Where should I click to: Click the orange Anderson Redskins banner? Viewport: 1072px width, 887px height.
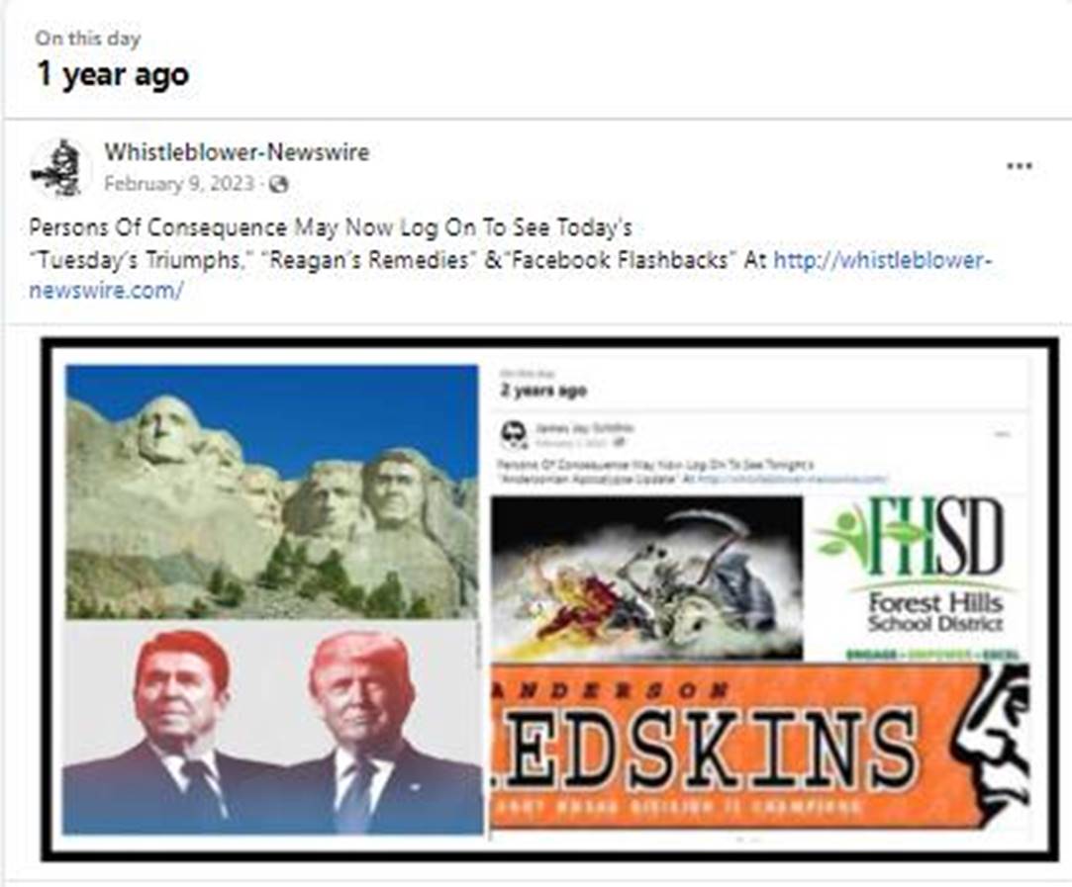point(760,746)
